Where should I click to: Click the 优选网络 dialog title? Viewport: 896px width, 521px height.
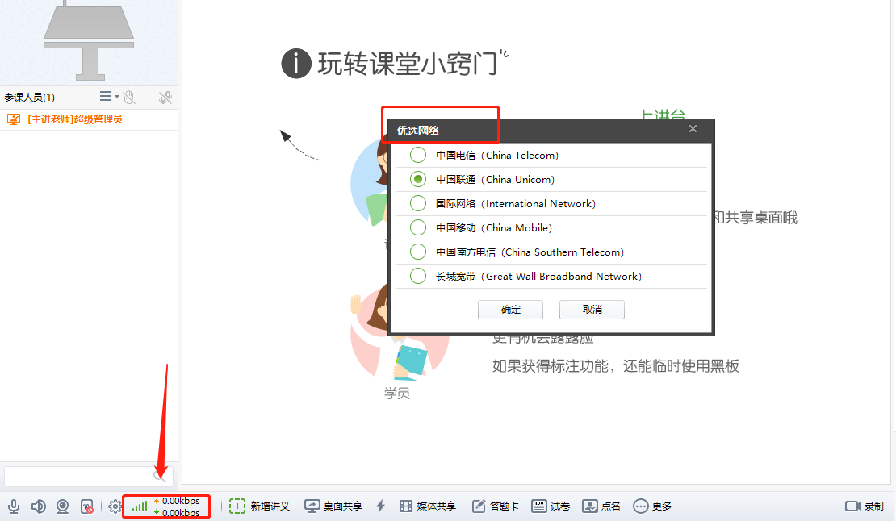(x=417, y=131)
